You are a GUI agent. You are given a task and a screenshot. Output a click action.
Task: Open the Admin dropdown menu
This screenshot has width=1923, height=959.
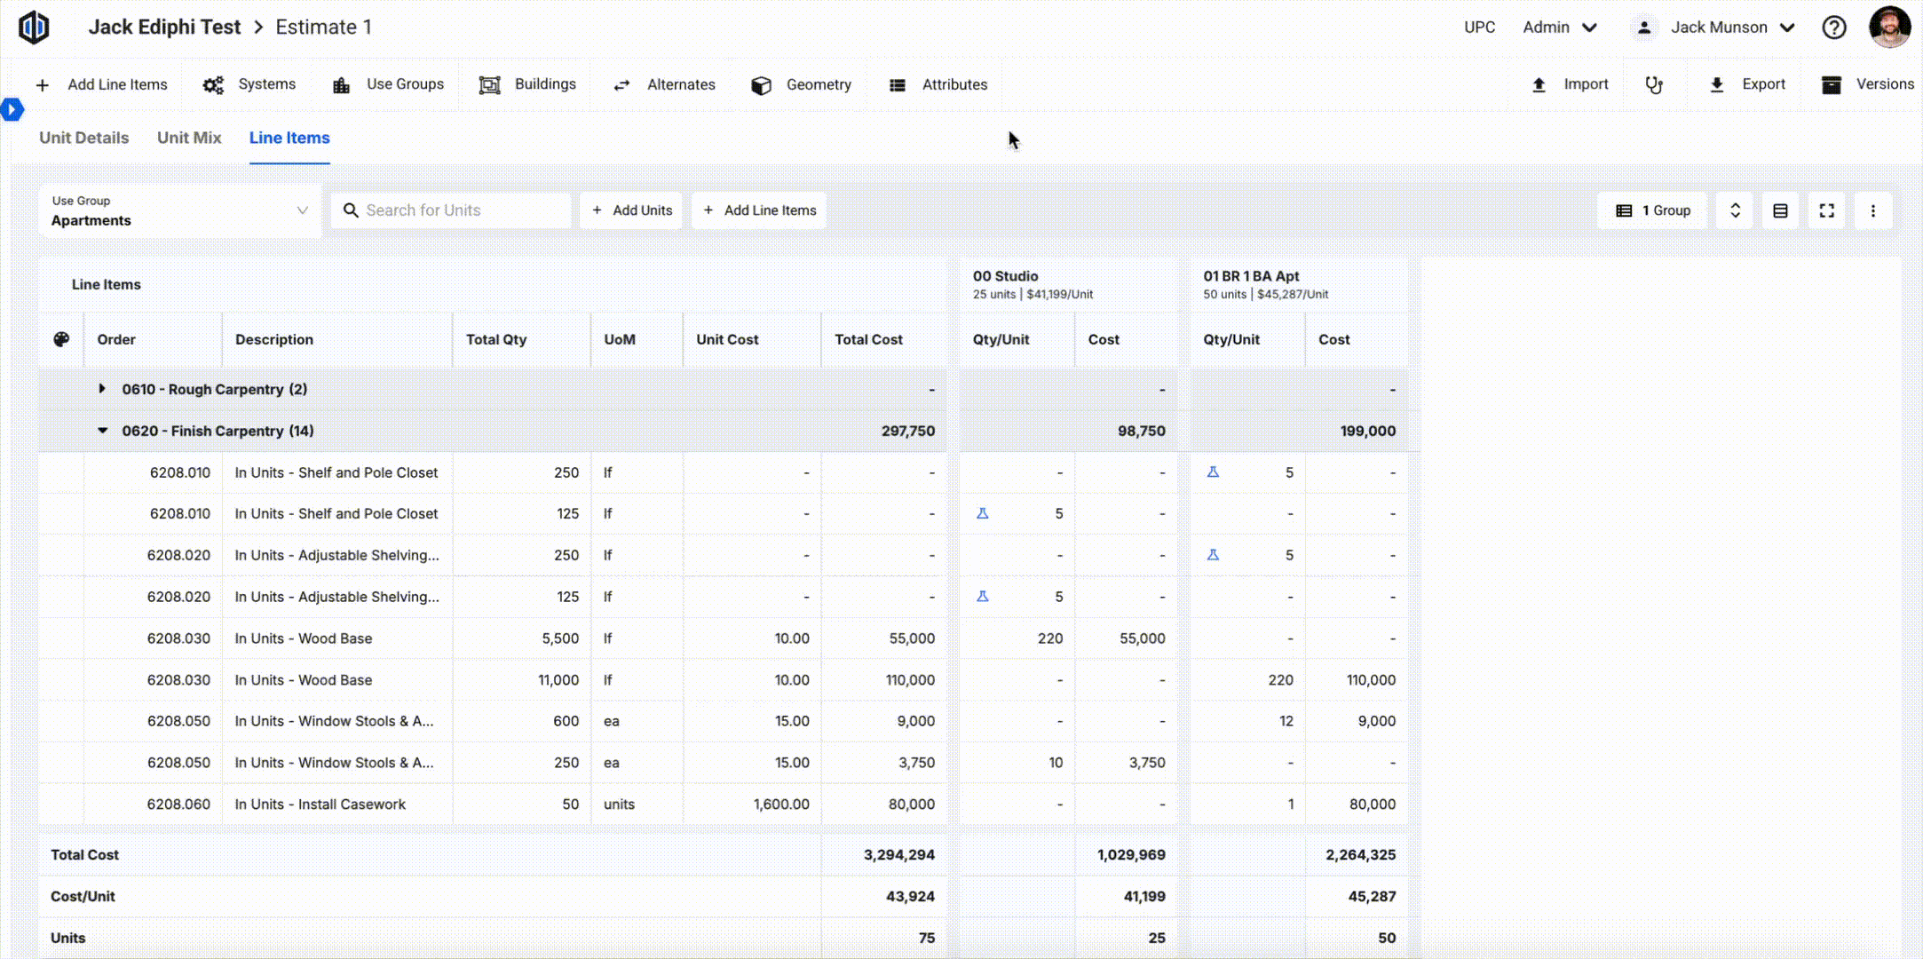click(1560, 28)
